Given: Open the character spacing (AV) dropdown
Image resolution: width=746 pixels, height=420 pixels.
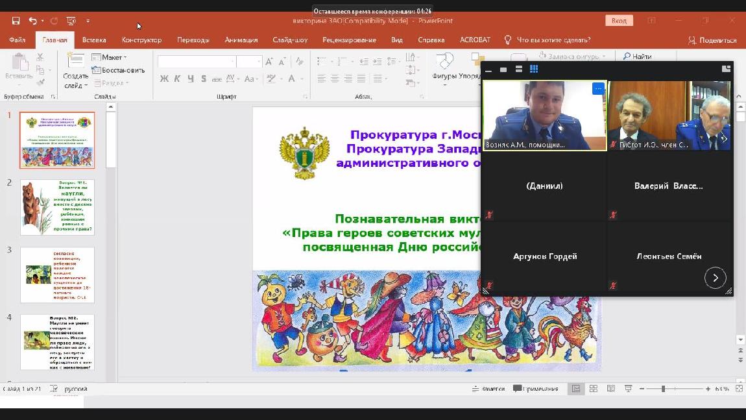Looking at the screenshot, I should [x=232, y=79].
